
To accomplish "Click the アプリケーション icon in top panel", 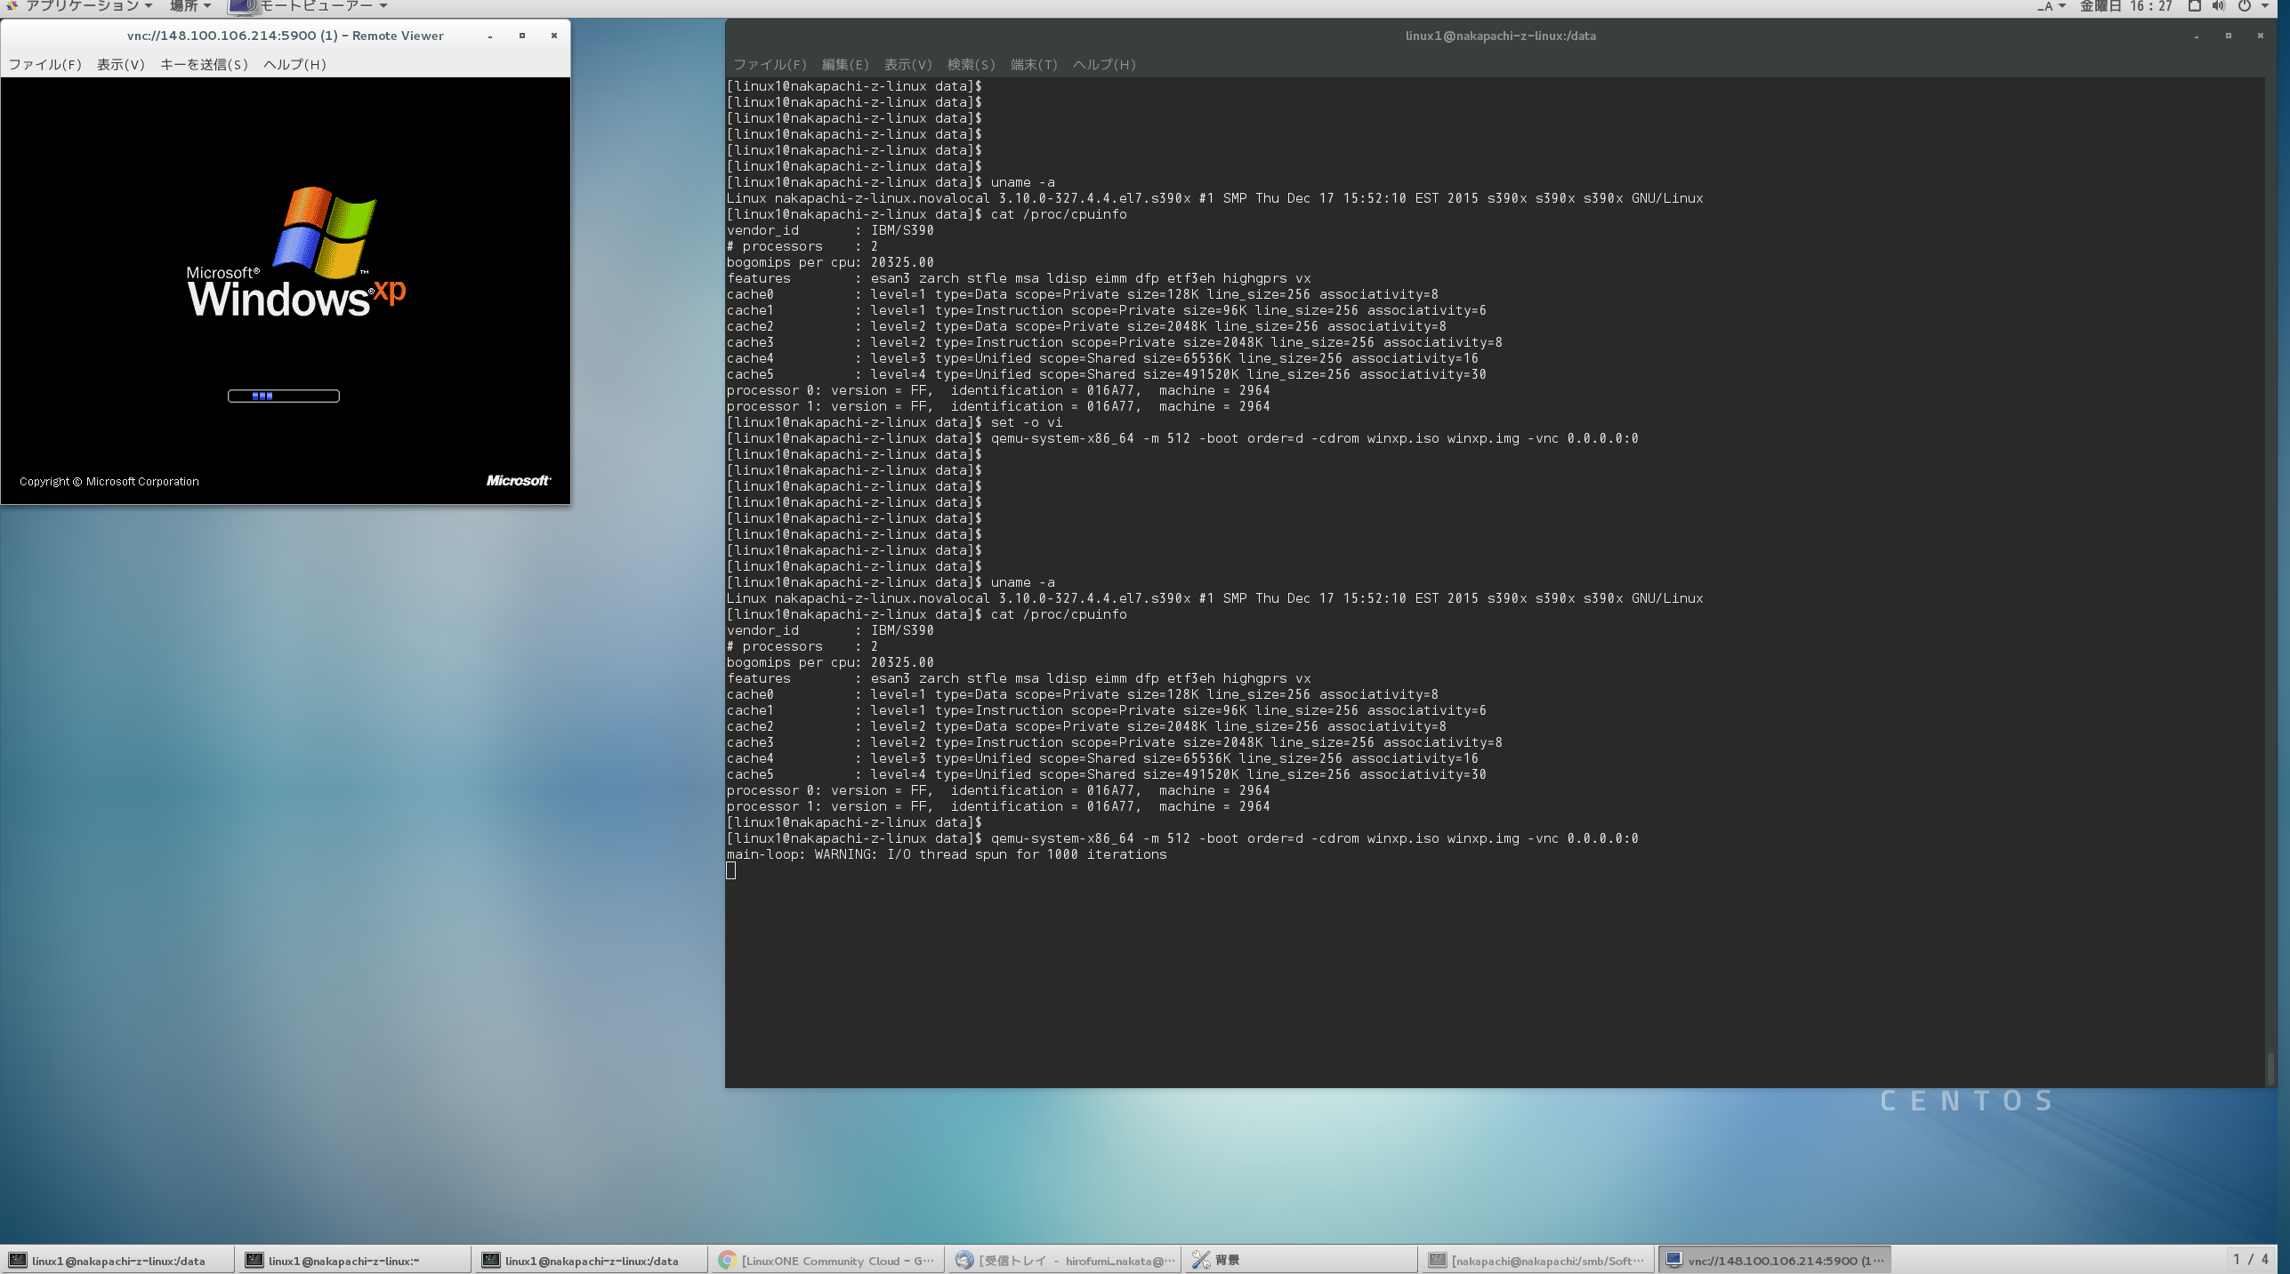I will (x=12, y=6).
